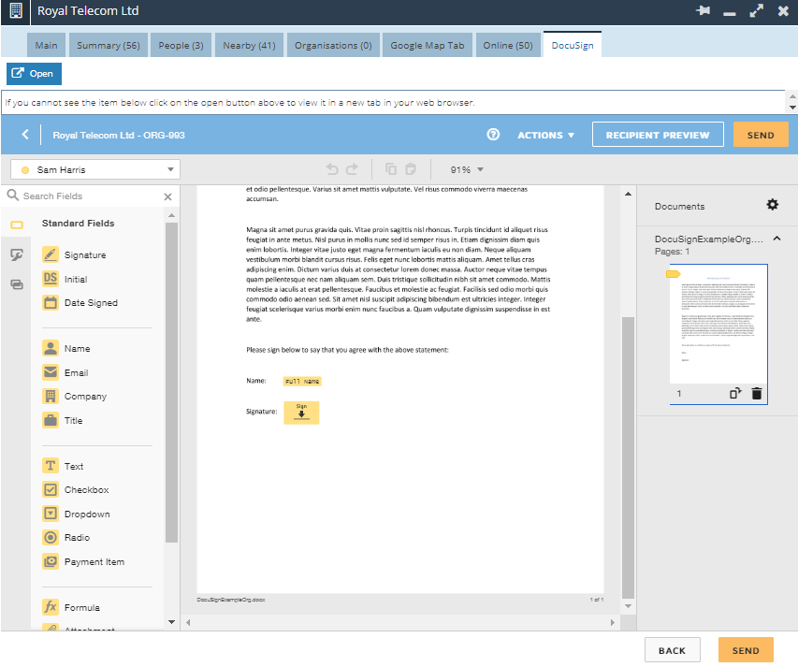The height and width of the screenshot is (667, 798).
Task: Click the document scroll-right arrow
Action: (612, 622)
